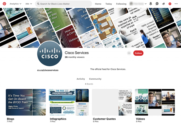
Task: Click the Infographics board title
Action: (x=58, y=119)
